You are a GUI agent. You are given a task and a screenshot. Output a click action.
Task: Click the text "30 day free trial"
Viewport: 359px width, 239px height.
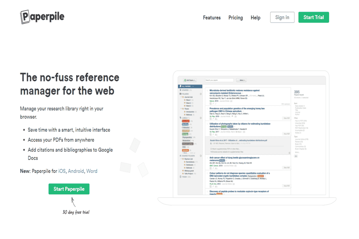point(76,212)
